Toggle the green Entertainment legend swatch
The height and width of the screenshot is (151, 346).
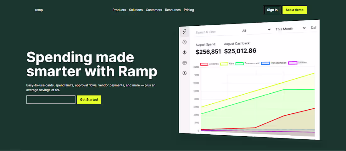[x=239, y=64]
